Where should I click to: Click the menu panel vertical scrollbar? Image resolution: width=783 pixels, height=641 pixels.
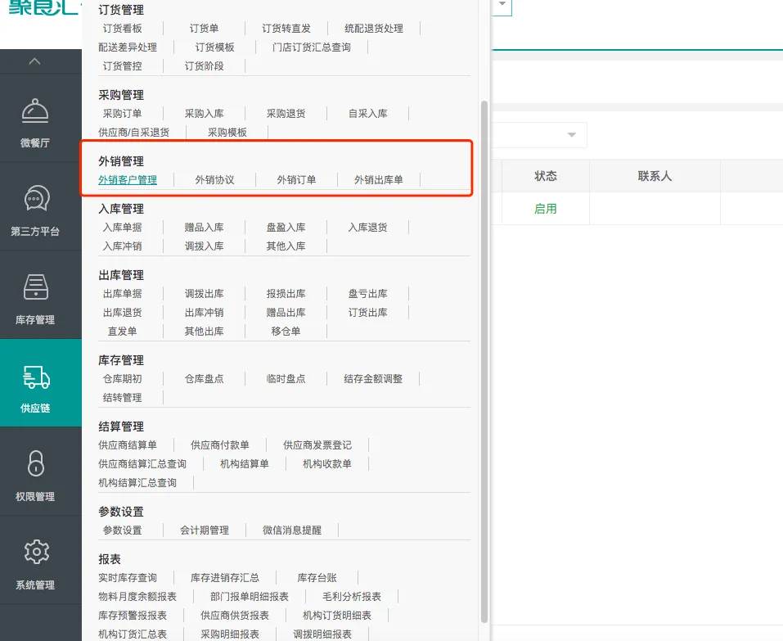(x=484, y=360)
